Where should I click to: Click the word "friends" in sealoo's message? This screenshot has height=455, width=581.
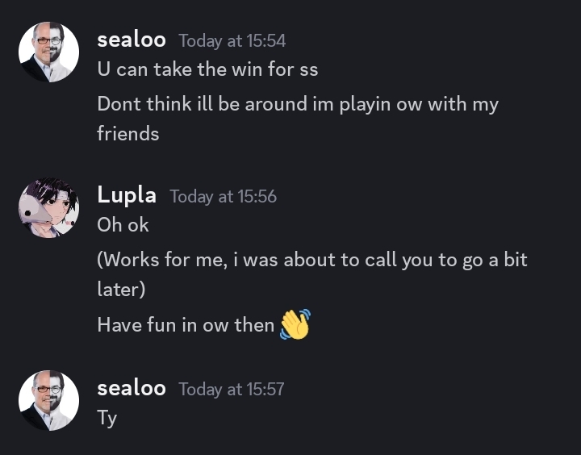[x=128, y=134]
